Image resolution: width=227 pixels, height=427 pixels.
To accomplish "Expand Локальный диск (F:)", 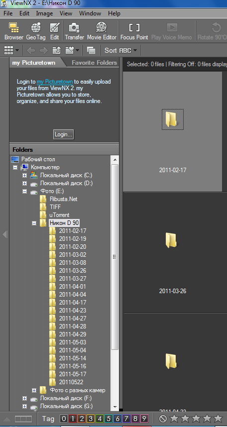I will click(24, 399).
